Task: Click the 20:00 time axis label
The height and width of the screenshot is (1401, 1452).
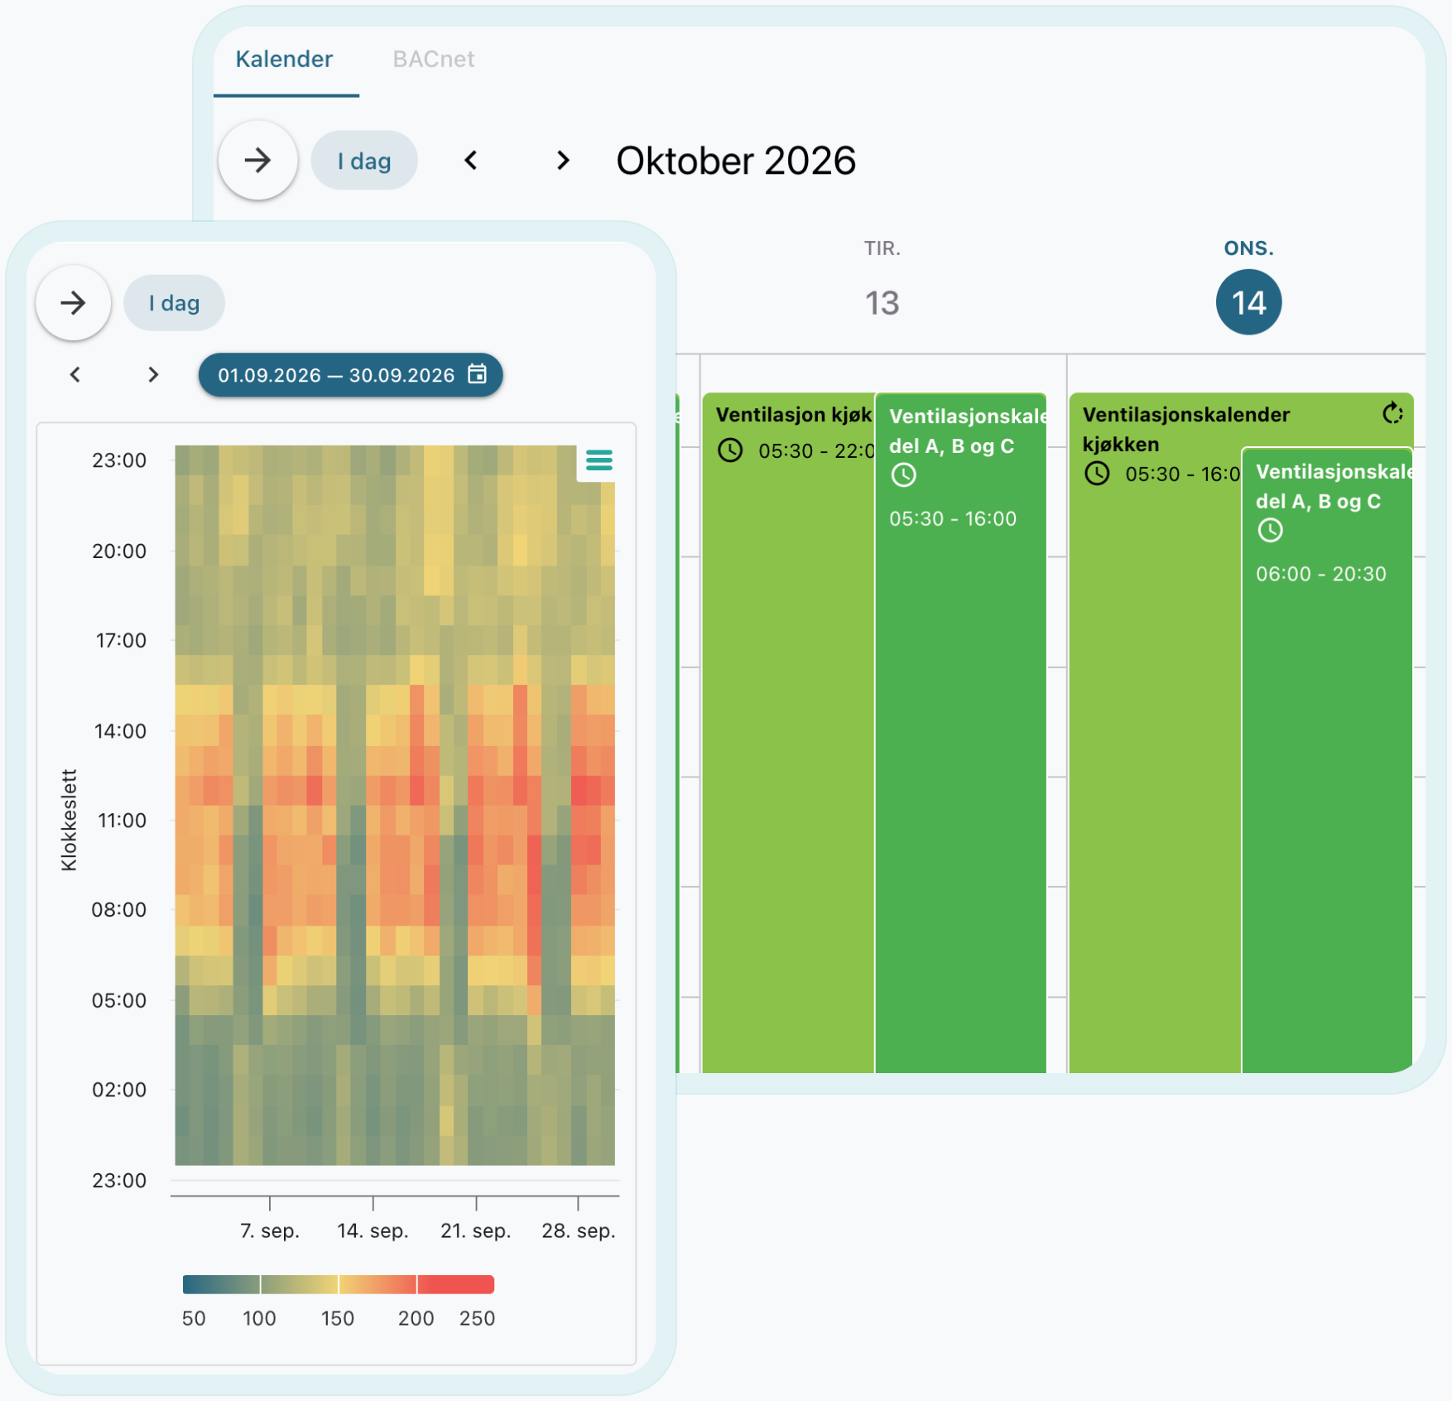Action: [x=119, y=551]
